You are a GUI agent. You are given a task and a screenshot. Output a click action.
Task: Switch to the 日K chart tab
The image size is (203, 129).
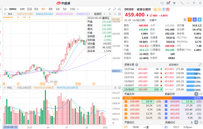pyautogui.click(x=36, y=9)
